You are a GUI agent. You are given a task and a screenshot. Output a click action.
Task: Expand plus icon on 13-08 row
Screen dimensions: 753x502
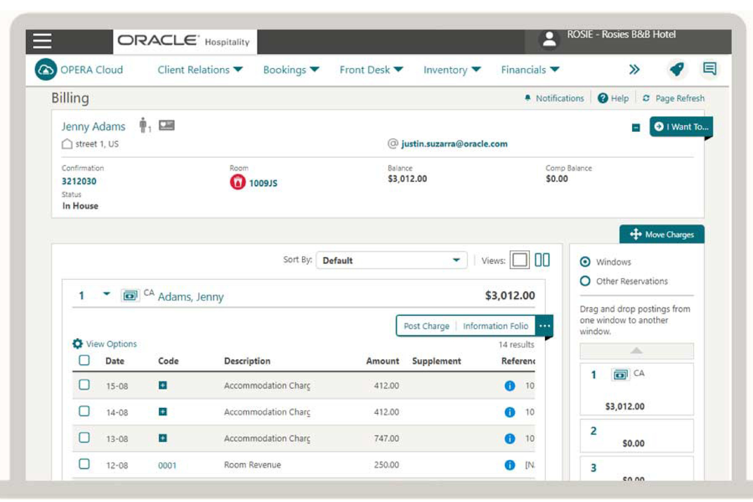coord(163,438)
